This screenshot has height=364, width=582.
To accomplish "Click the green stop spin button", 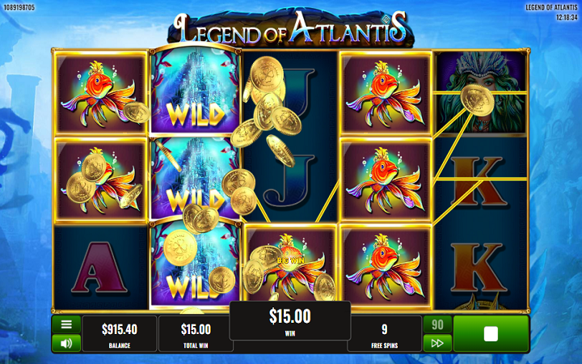I will coord(491,333).
